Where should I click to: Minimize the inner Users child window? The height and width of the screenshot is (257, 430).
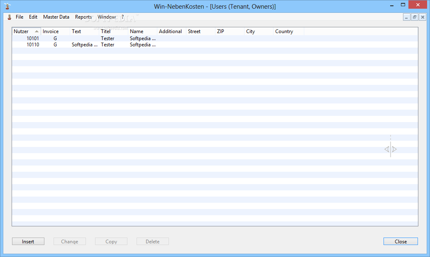[406, 17]
